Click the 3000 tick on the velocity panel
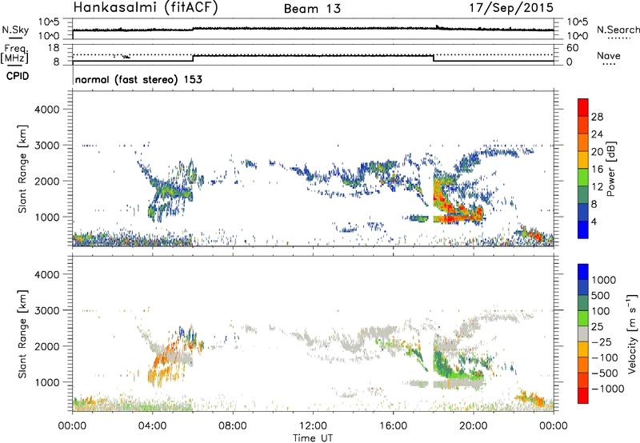 coord(46,310)
